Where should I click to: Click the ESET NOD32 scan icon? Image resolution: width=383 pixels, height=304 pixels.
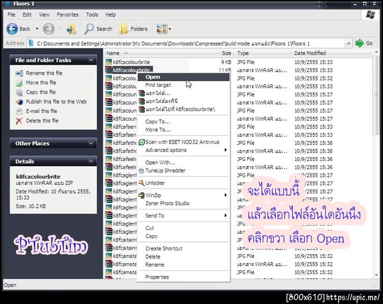click(x=142, y=142)
